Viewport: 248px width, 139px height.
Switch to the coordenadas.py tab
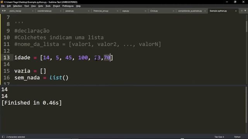(x=45, y=11)
